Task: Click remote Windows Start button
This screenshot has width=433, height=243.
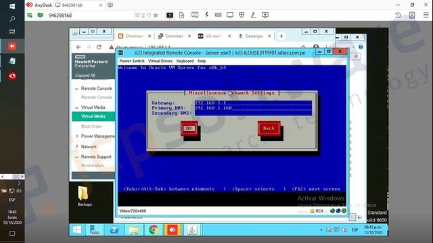Action: 77,230
